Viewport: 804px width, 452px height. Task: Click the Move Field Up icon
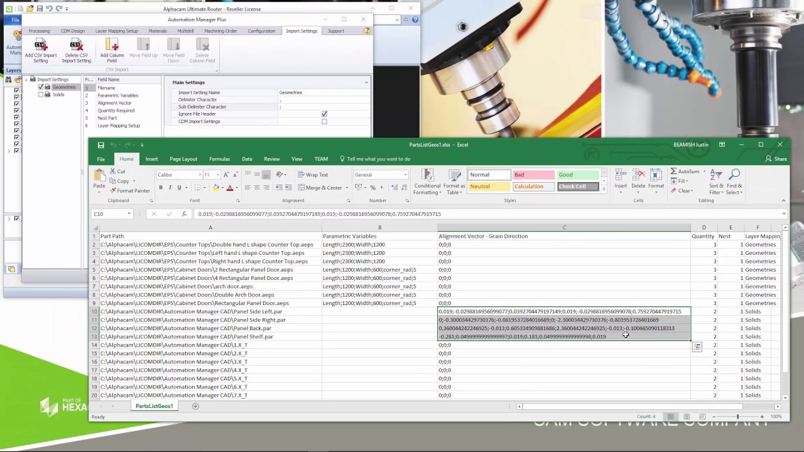(143, 45)
